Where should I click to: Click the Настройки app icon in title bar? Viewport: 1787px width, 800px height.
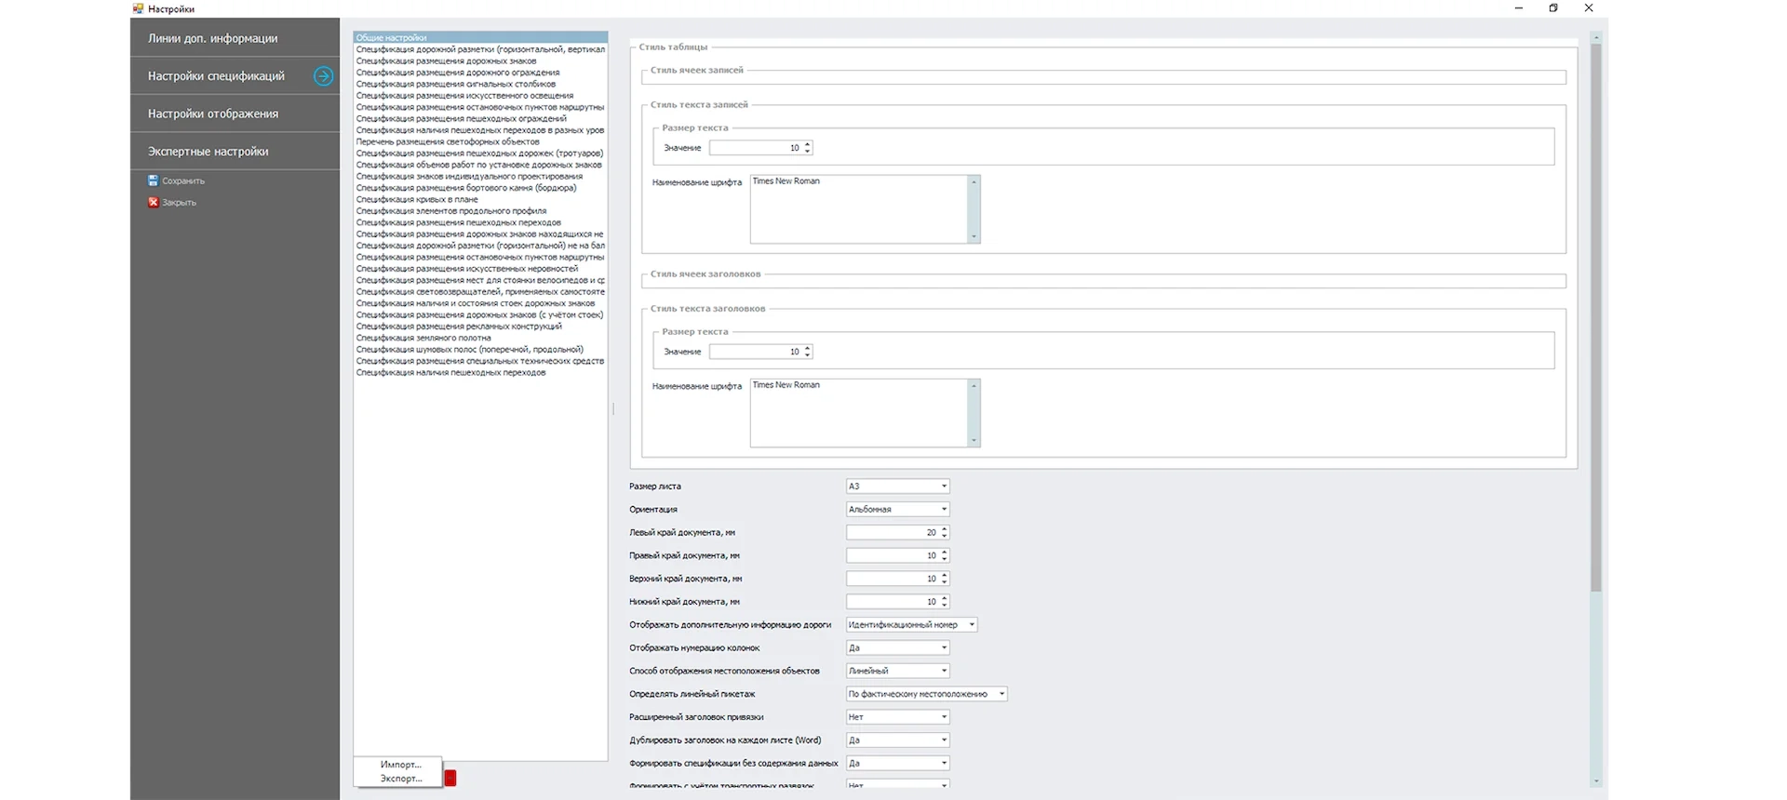(x=138, y=8)
